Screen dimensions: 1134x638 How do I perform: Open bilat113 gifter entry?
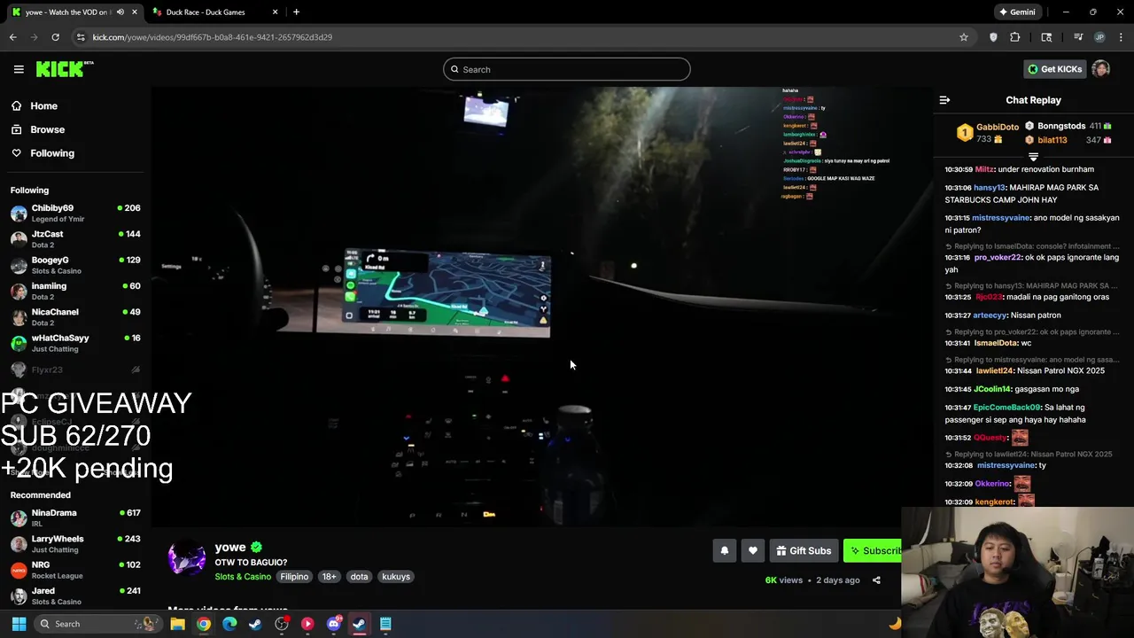click(x=1068, y=140)
